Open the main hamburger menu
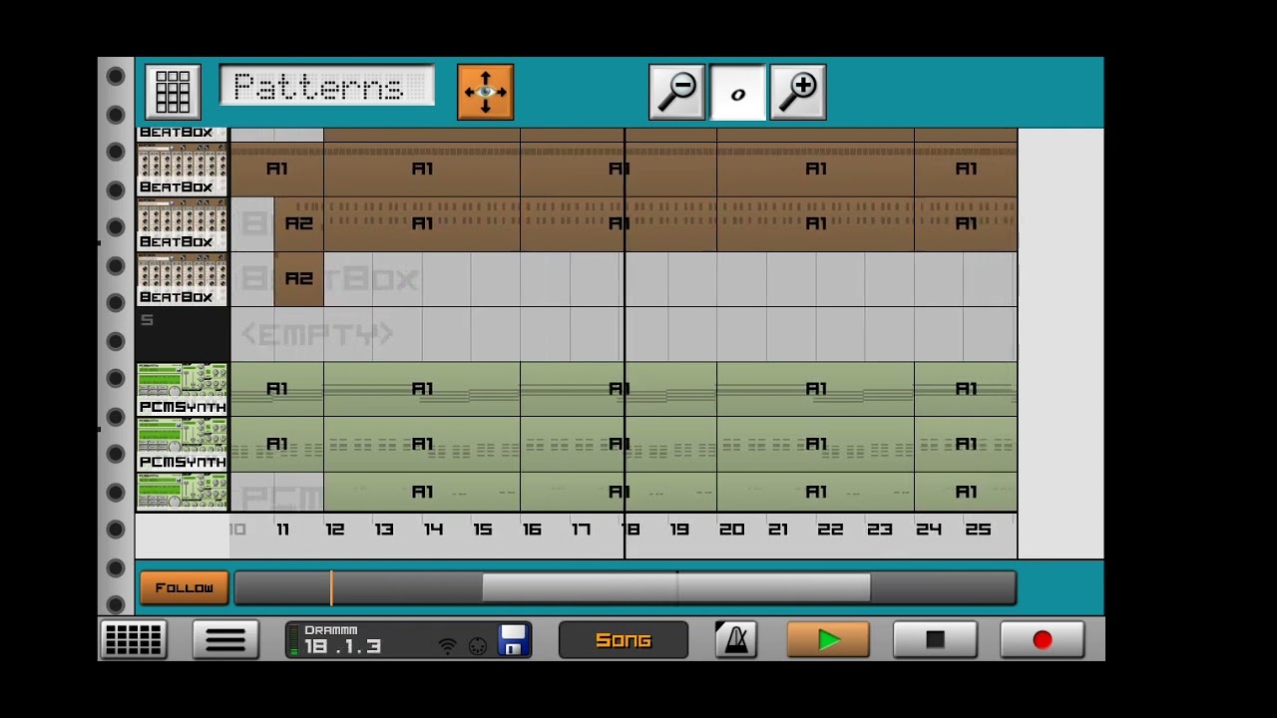Image resolution: width=1277 pixels, height=718 pixels. pos(225,640)
